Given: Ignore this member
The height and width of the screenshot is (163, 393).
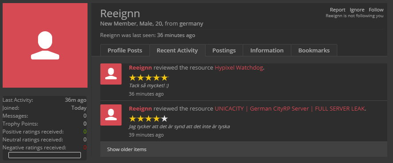Looking at the screenshot, I should [x=357, y=10].
